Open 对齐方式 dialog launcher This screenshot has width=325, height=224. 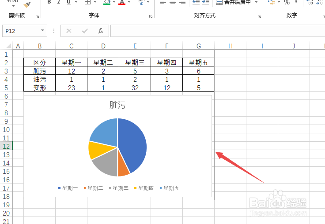[259, 17]
